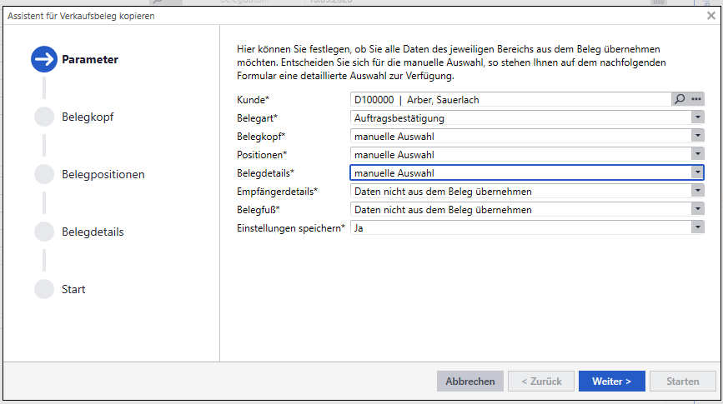Viewport: 723px width, 404px height.
Task: Click the magnifier search icon in Kunde field
Action: [680, 99]
